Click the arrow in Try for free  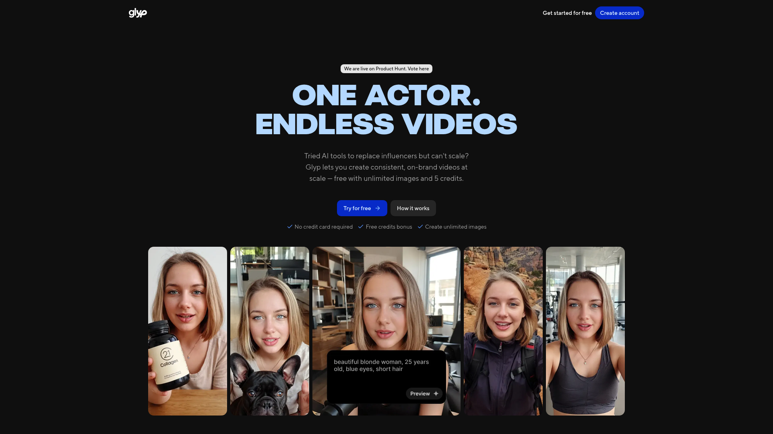point(378,208)
